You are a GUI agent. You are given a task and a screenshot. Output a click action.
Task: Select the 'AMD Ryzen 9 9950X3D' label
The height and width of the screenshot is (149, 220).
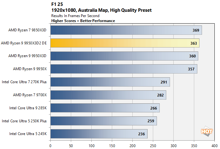[27, 56]
